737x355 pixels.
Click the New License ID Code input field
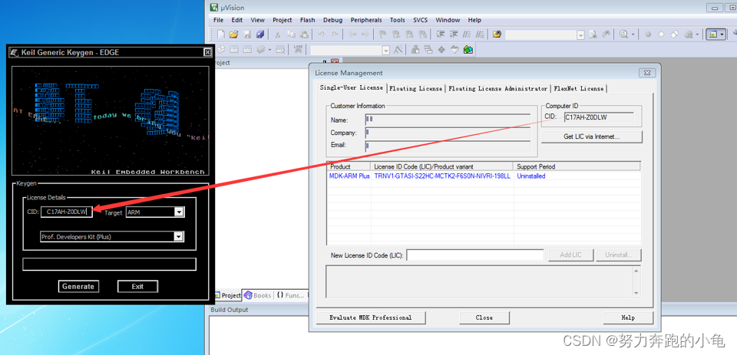[475, 255]
